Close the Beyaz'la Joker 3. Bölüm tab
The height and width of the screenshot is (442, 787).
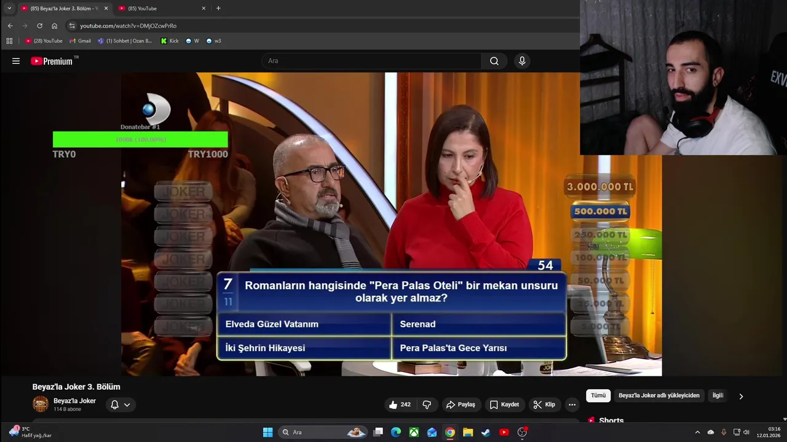(x=106, y=9)
